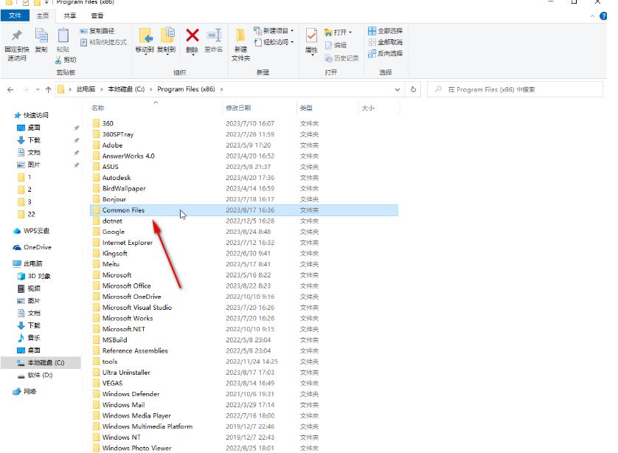Click the Copy icon in ribbon
Image resolution: width=618 pixels, height=453 pixels.
(41, 35)
